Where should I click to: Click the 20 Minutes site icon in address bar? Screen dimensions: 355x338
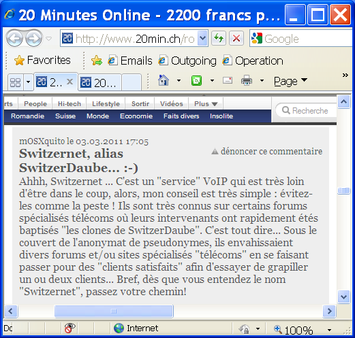tap(67, 38)
